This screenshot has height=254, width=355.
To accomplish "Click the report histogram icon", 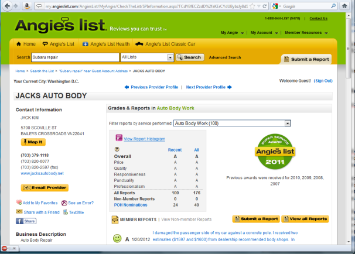I will coord(119,138).
